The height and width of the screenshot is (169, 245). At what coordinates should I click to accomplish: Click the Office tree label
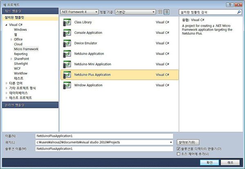pyautogui.click(x=18, y=40)
